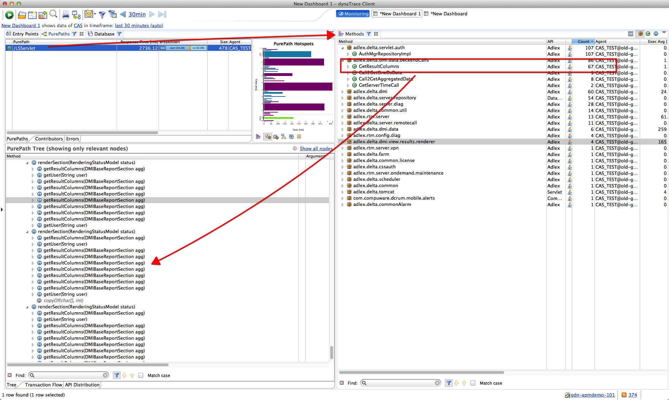Click 'last 30 minutes (auto)' timeframe link

coord(139,25)
